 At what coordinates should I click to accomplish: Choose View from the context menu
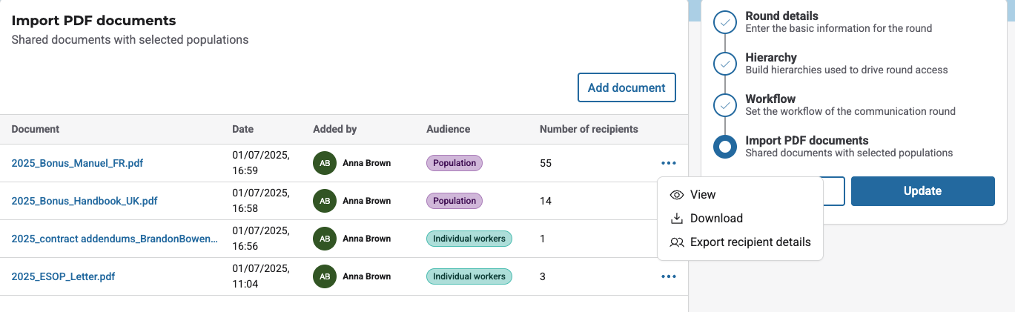(703, 195)
